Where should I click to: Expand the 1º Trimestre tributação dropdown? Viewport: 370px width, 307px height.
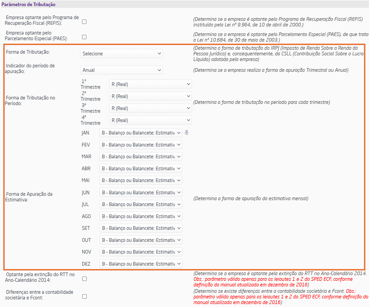150,84
